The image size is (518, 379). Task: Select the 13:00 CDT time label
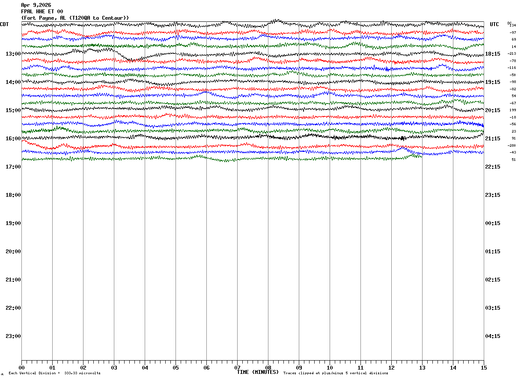pos(13,54)
